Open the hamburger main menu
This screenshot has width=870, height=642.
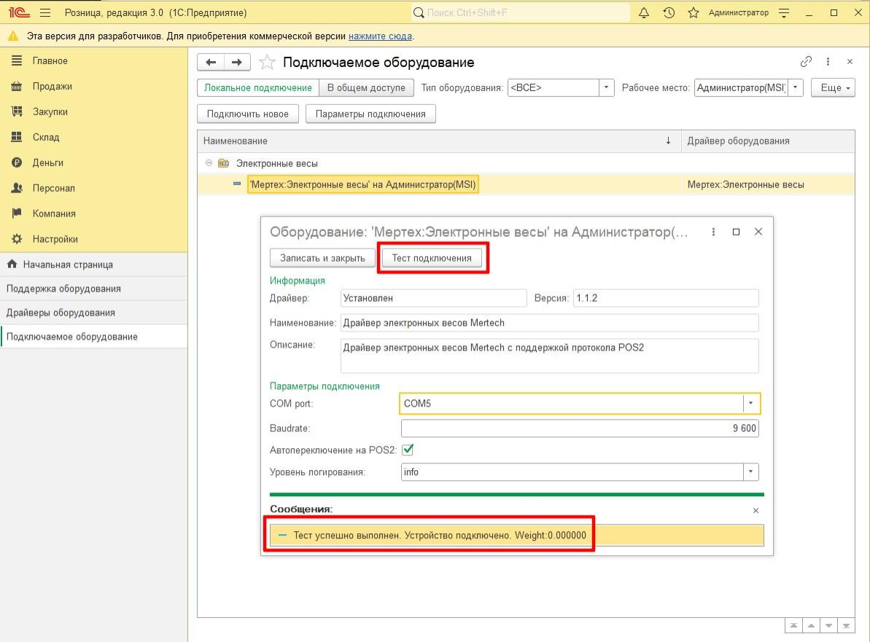45,13
